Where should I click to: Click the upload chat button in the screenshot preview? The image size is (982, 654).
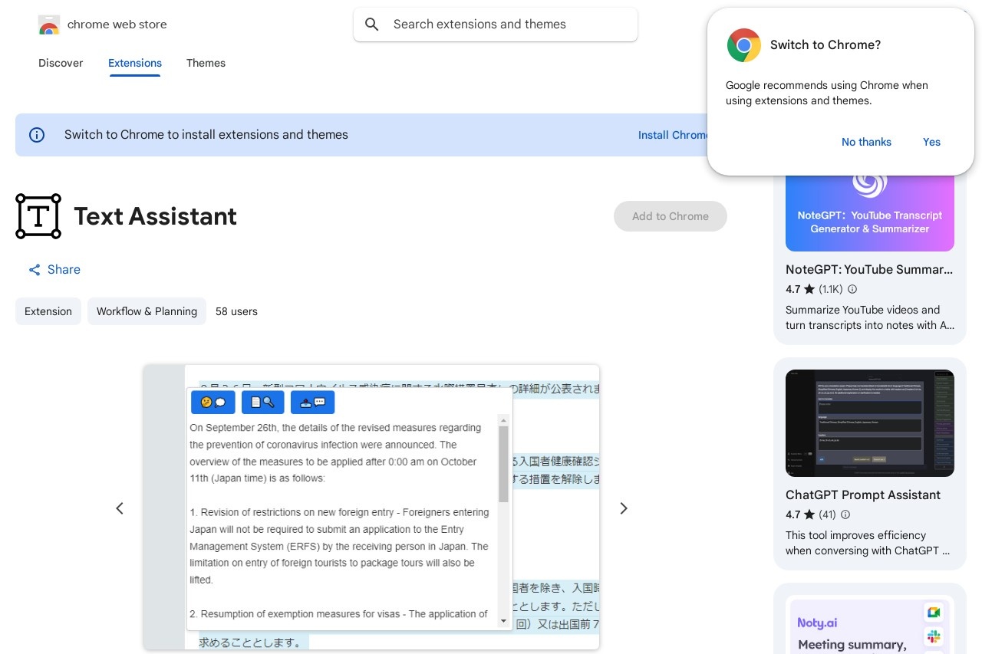click(x=312, y=402)
